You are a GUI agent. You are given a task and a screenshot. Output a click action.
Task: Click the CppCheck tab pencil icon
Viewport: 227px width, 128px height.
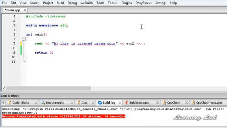coord(164,103)
